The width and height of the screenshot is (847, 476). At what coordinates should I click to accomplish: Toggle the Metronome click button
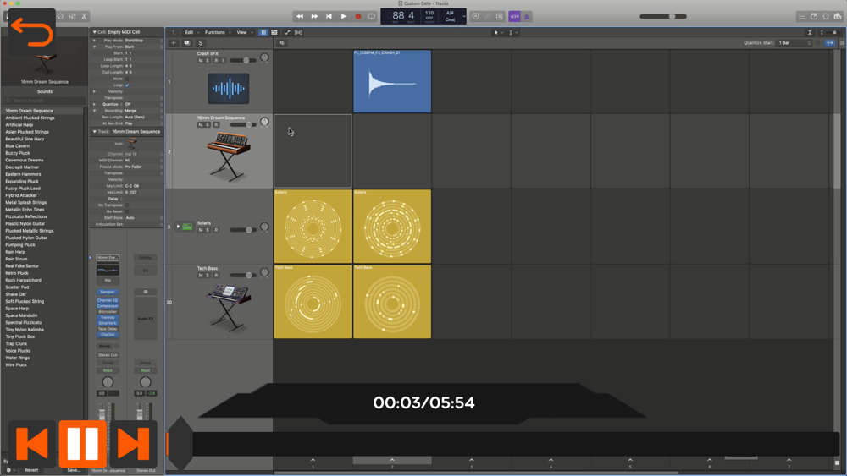coord(526,16)
